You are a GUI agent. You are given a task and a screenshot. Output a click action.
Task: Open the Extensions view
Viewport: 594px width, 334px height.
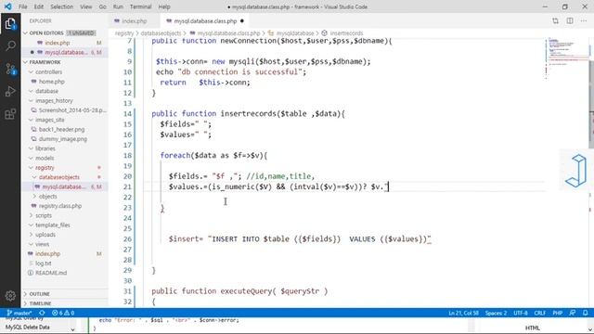10,114
